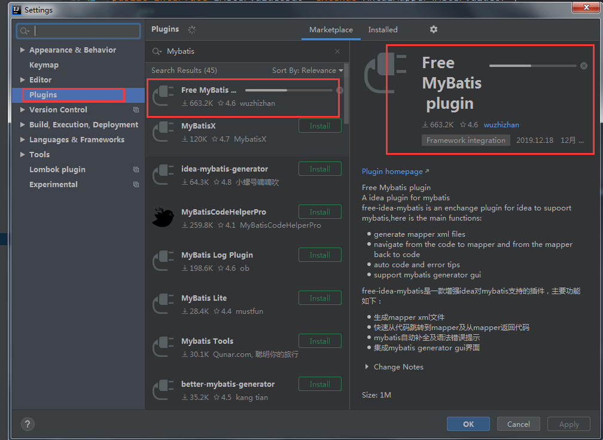The width and height of the screenshot is (603, 440).
Task: Click the copy icon beside Version Control
Action: pos(136,110)
